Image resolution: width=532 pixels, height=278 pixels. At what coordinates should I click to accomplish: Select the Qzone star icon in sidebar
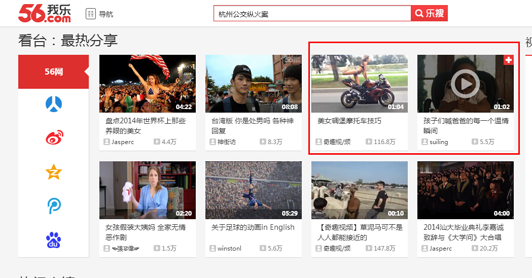(54, 172)
